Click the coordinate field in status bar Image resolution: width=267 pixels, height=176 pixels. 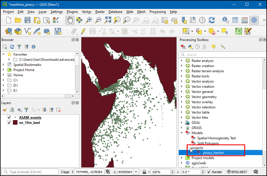(89, 172)
